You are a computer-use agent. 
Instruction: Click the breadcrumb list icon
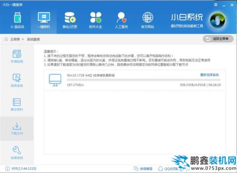pos(6,39)
